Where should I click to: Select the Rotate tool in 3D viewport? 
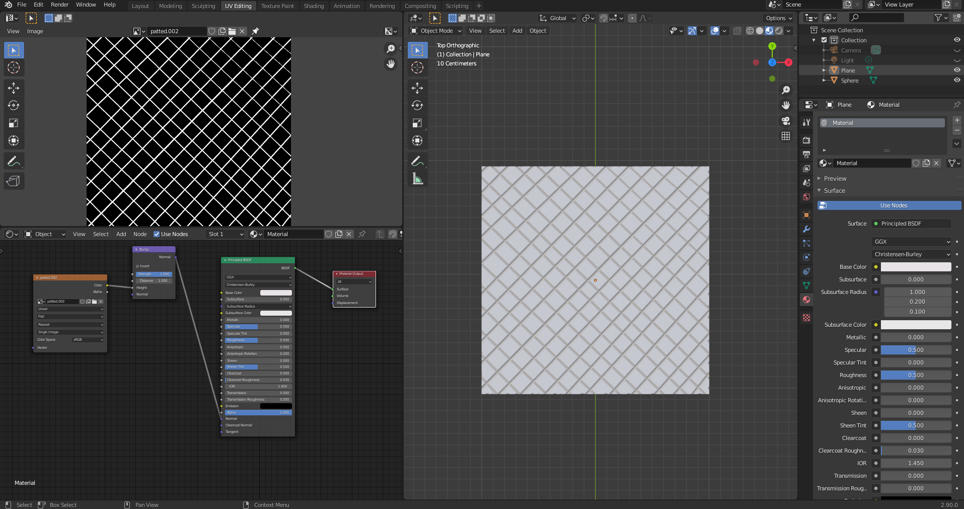[x=417, y=106]
